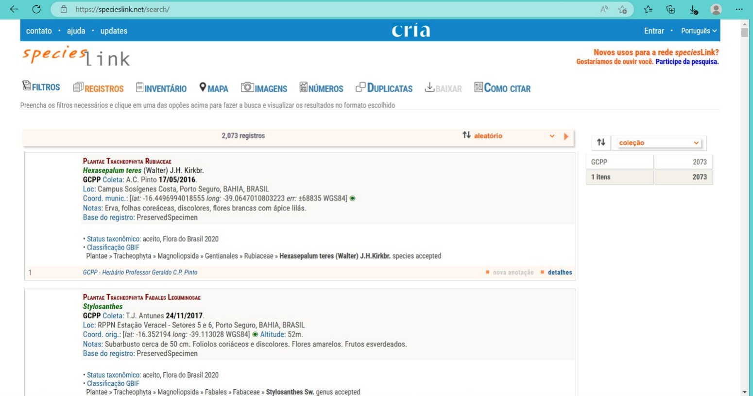Toggle sort order beside coleção dropdown
The width and height of the screenshot is (753, 396).
[601, 142]
